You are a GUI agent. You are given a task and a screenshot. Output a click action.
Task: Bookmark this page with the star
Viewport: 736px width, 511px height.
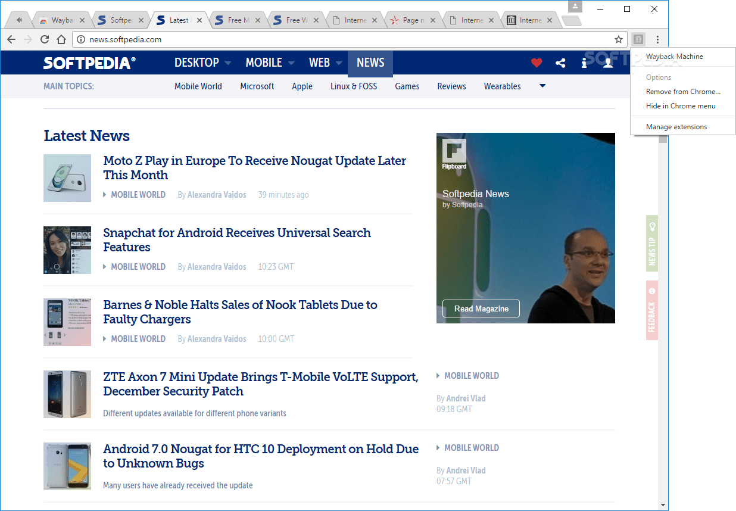(619, 40)
